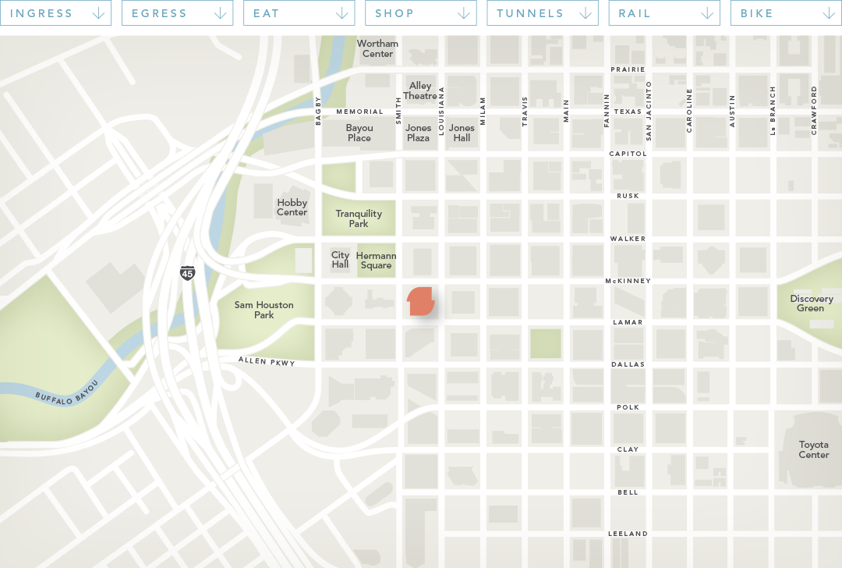
Task: Click the Toyota Center building
Action: pos(813,449)
